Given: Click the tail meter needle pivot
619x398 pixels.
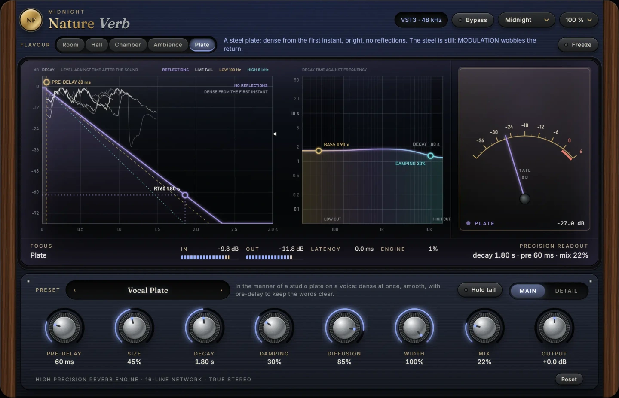Looking at the screenshot, I should click(x=524, y=199).
